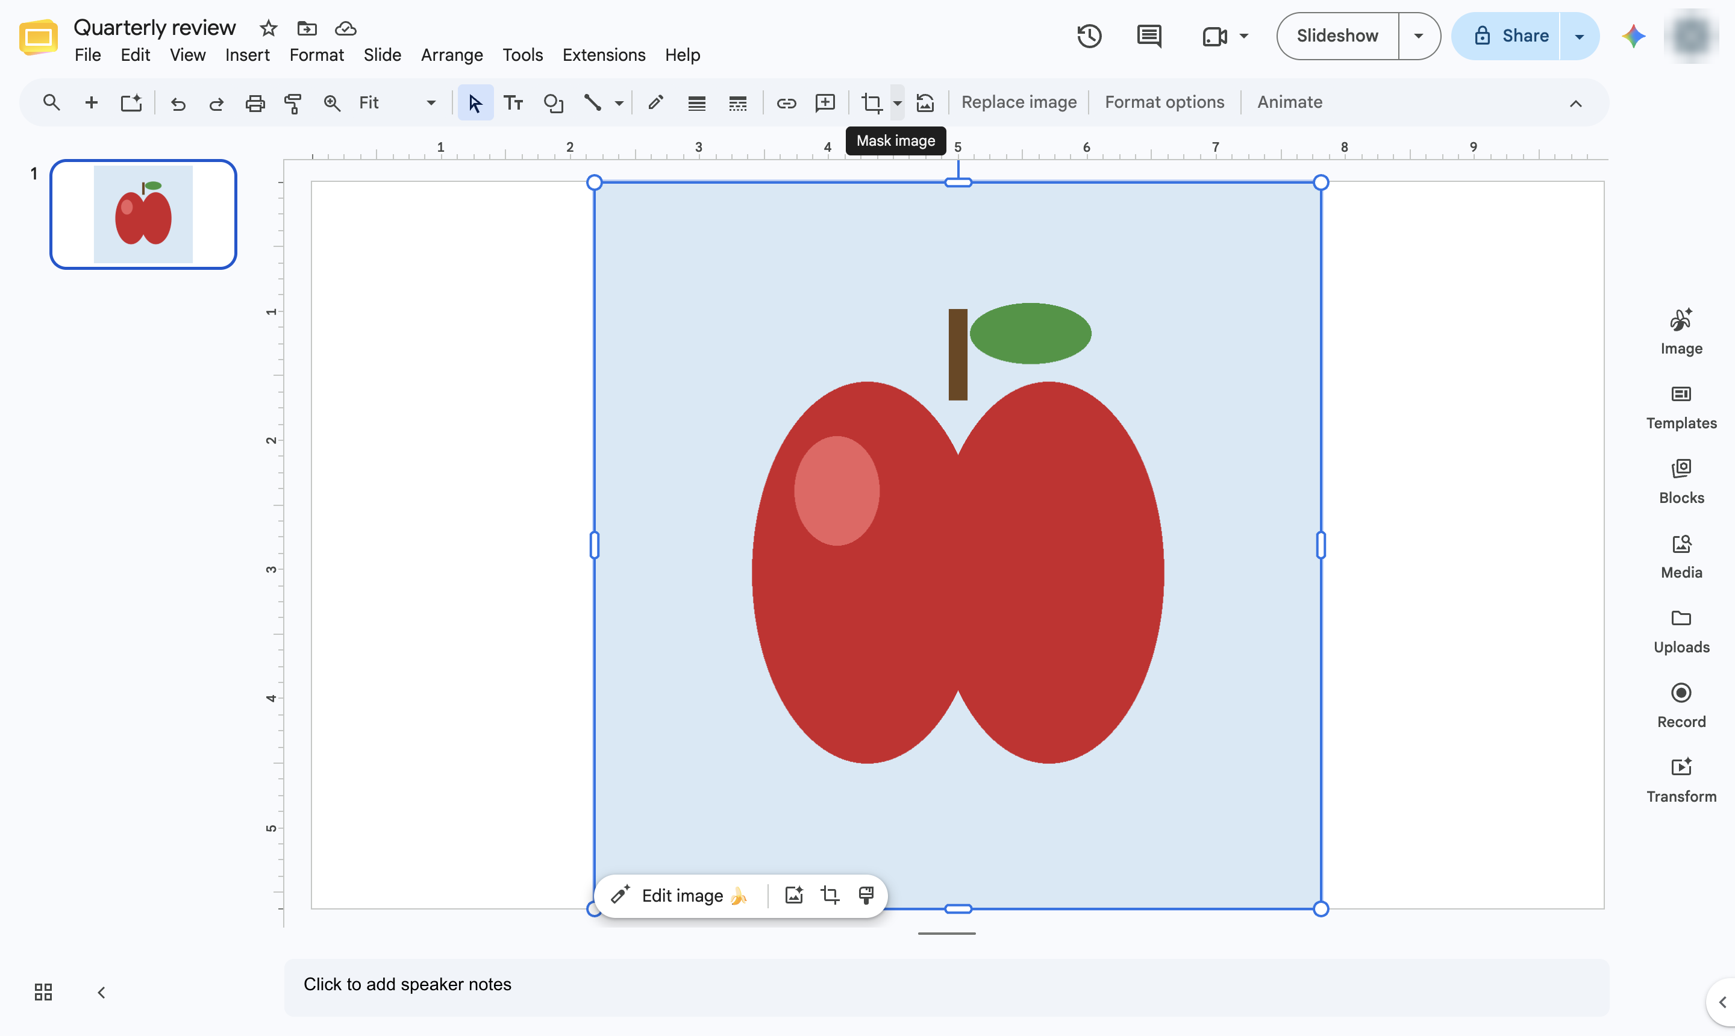Open the Arrange menu
The image size is (1735, 1036).
(x=452, y=54)
